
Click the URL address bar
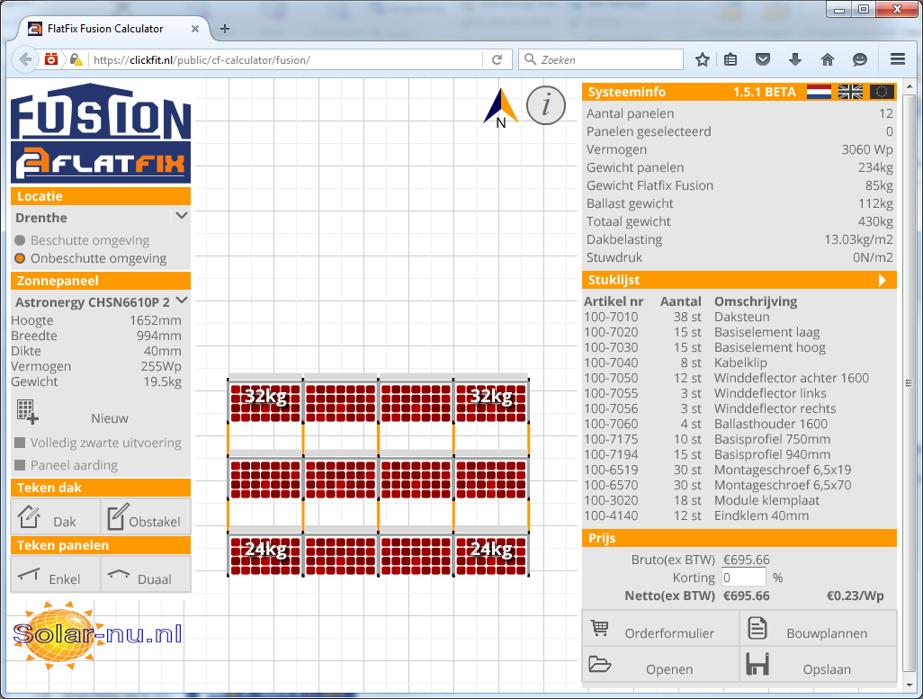tap(285, 59)
